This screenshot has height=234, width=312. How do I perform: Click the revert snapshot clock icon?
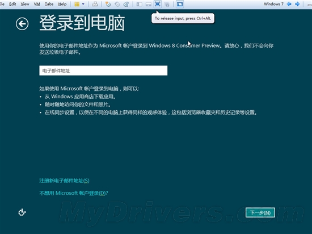point(117,4)
